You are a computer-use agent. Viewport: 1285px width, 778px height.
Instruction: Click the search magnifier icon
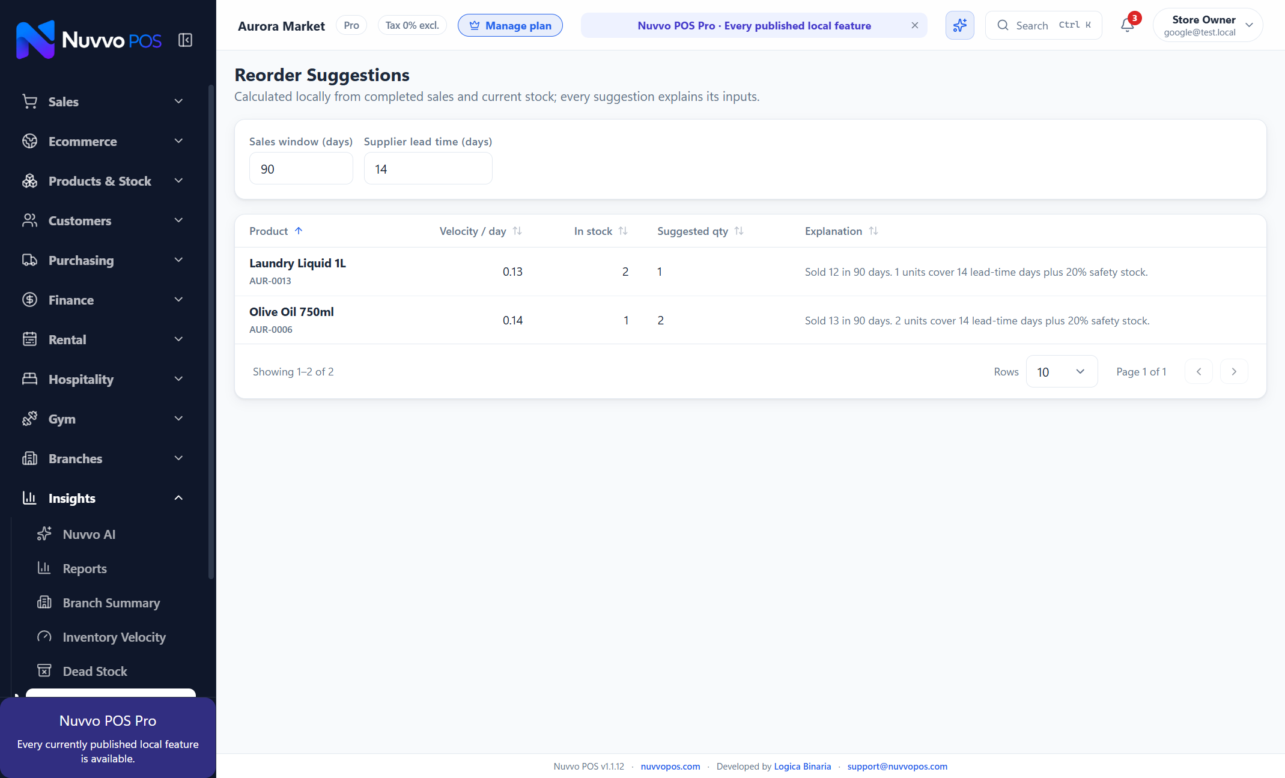(1003, 25)
